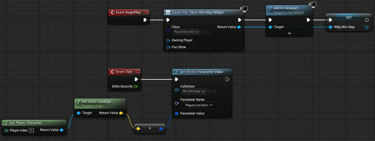This screenshot has height=141, width=375.
Task: Click Set Vector Parameter Value exec input pin
Action: (x=176, y=79)
